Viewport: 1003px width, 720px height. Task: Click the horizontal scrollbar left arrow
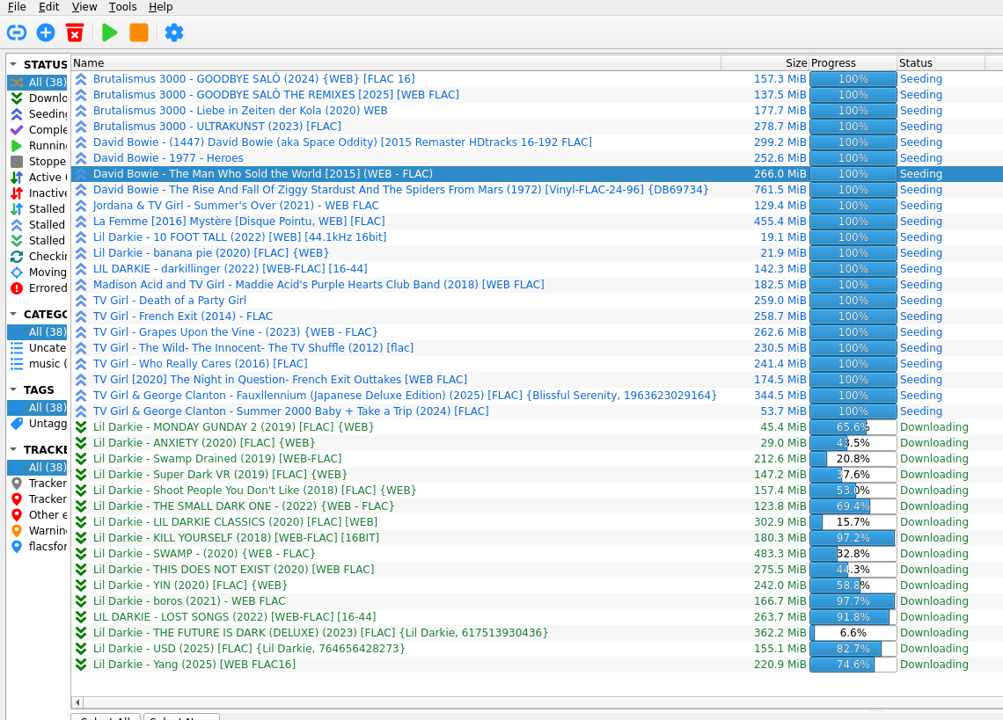[x=77, y=702]
